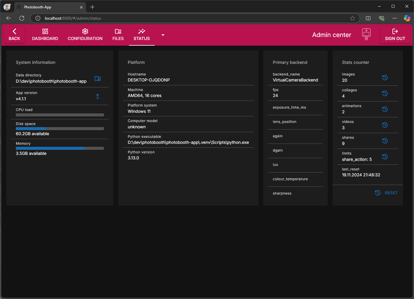Add this page to favorites star
Screen dimensions: 414x299
point(353,18)
